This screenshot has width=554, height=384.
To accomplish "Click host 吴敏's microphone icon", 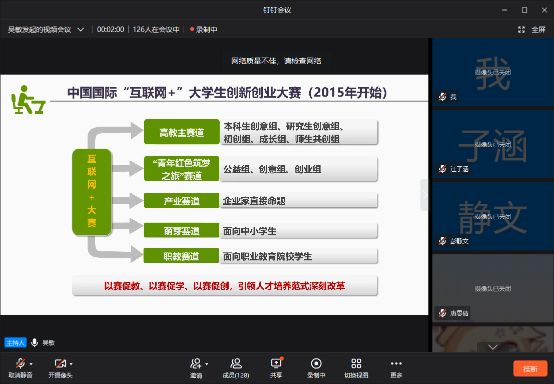I will tap(35, 342).
